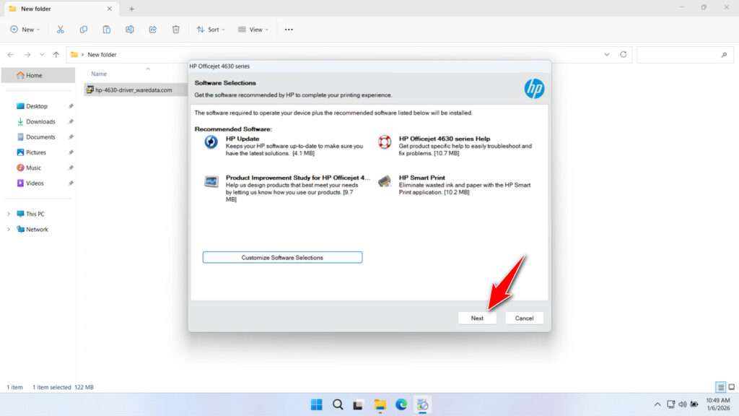This screenshot has height=416, width=739.
Task: Open Microsoft Edge from the taskbar
Action: point(402,404)
